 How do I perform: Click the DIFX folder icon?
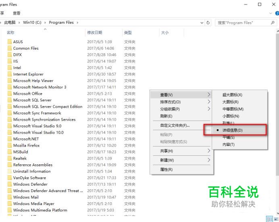click(10, 55)
